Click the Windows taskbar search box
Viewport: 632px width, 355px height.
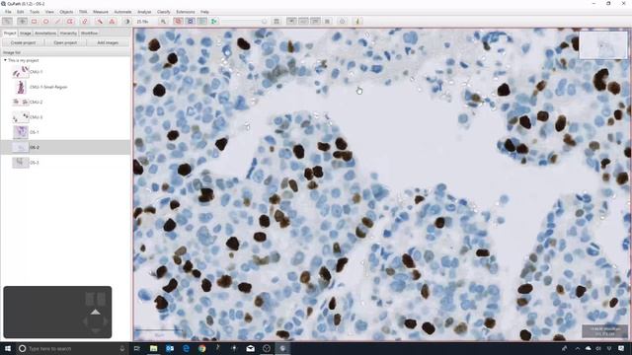72,348
